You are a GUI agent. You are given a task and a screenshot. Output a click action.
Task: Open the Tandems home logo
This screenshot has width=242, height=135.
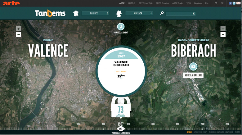pos(50,13)
